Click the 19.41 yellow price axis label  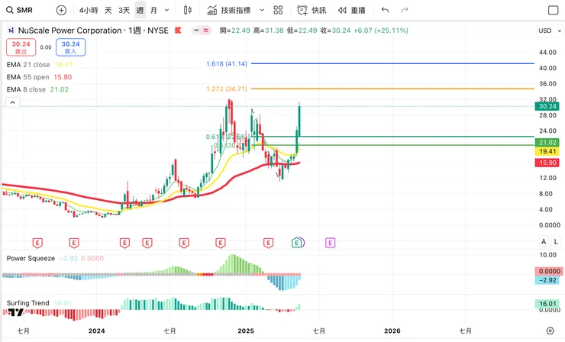point(547,151)
